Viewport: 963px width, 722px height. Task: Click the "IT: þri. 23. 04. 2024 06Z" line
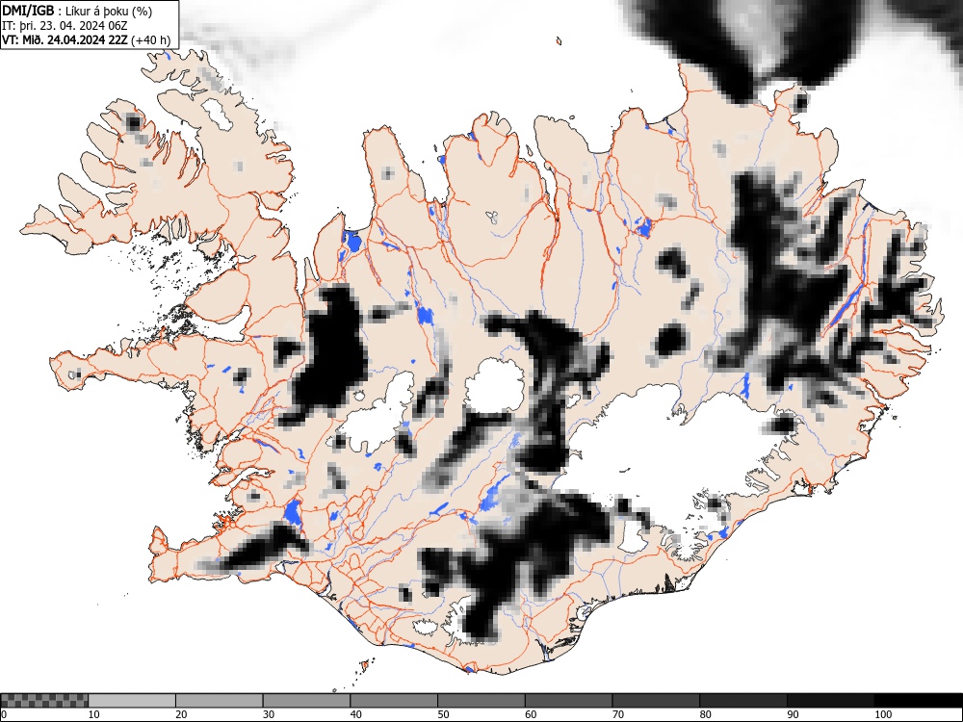[65, 26]
